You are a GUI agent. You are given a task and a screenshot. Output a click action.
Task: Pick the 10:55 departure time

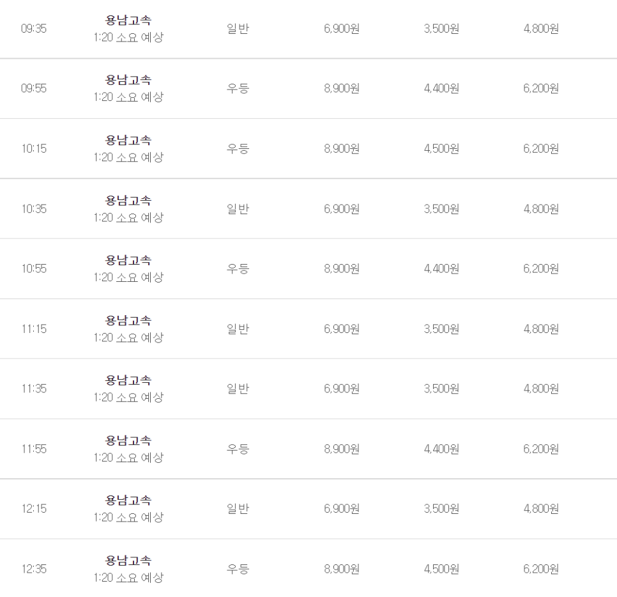(x=34, y=268)
